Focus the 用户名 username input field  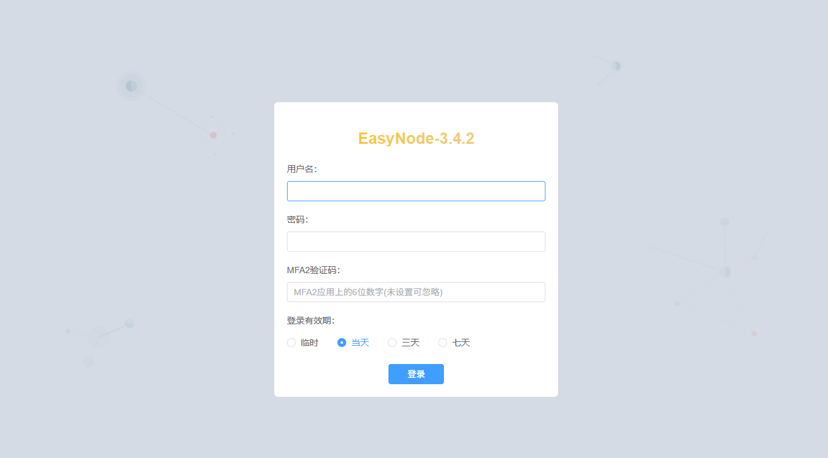click(416, 191)
